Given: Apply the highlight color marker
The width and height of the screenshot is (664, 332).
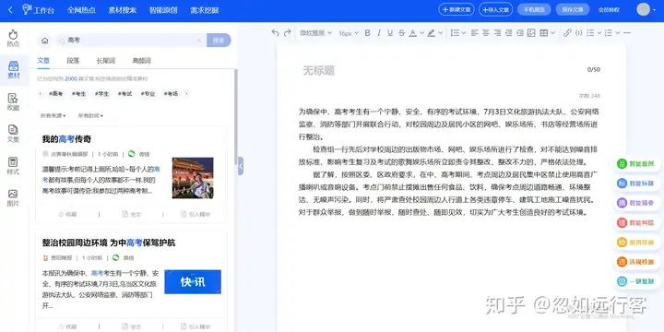Looking at the screenshot, I should click(x=431, y=32).
